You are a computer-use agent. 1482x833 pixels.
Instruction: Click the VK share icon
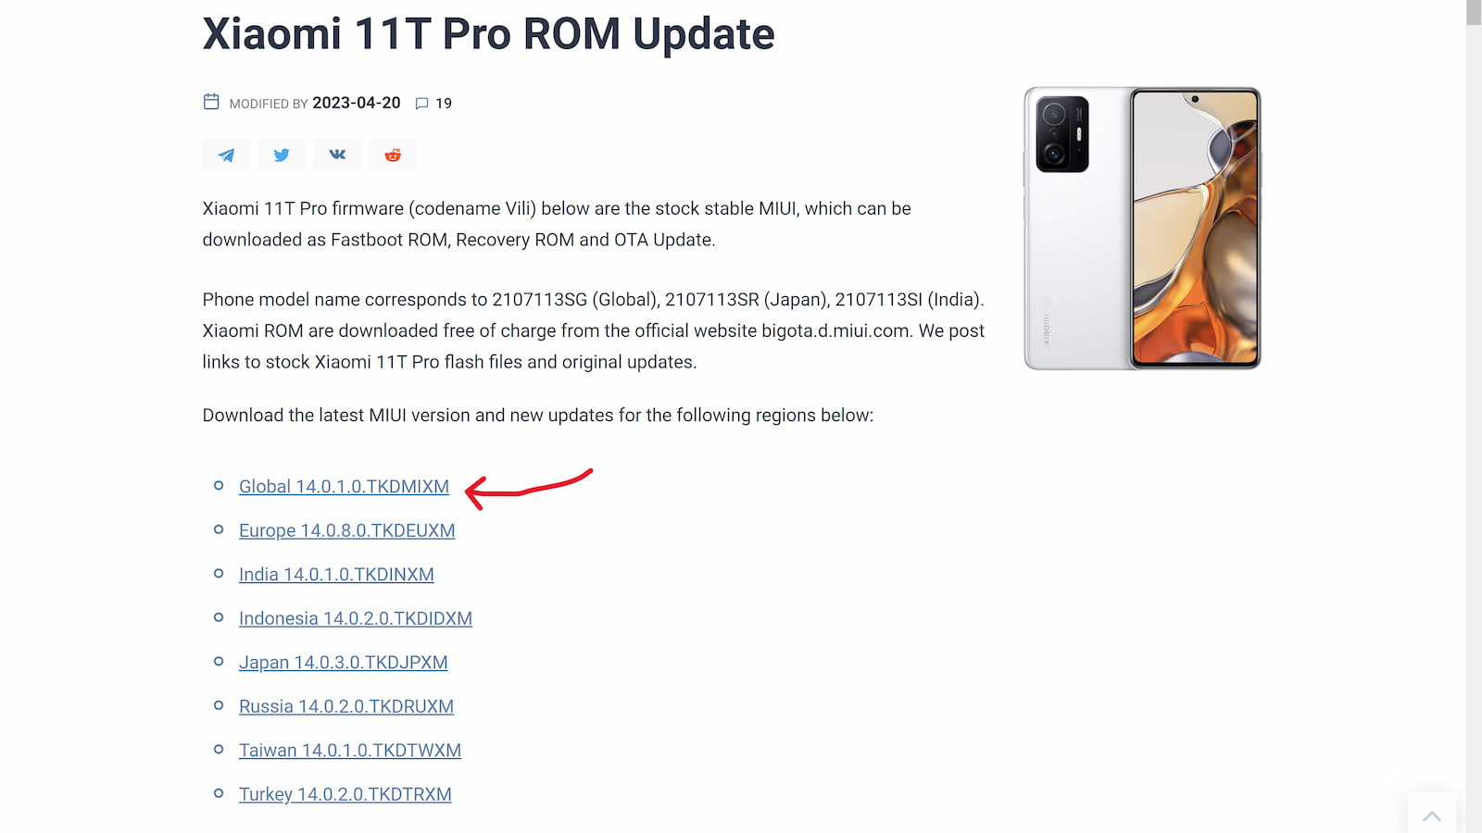tap(337, 155)
